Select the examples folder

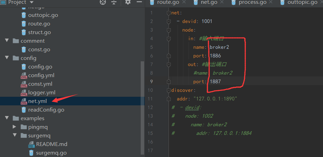pyautogui.click(x=32, y=118)
